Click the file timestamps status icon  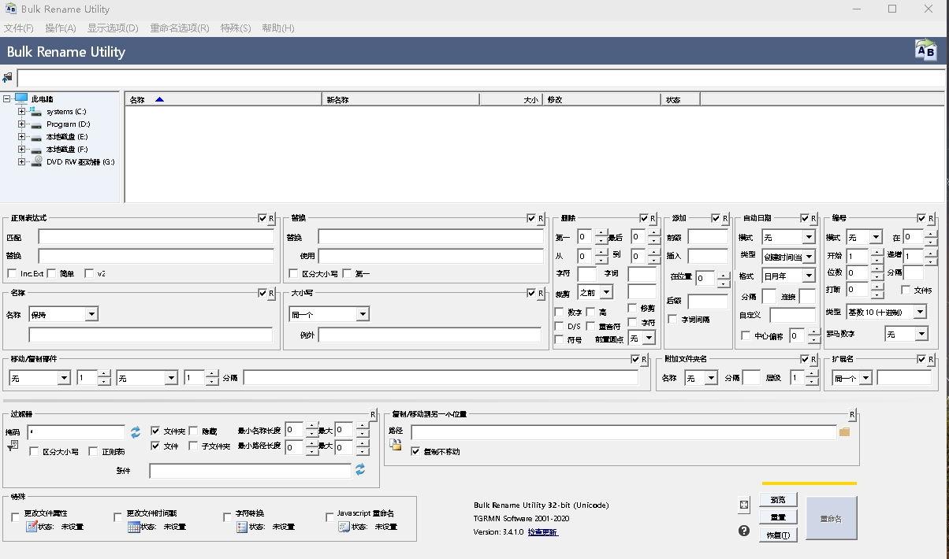click(133, 527)
